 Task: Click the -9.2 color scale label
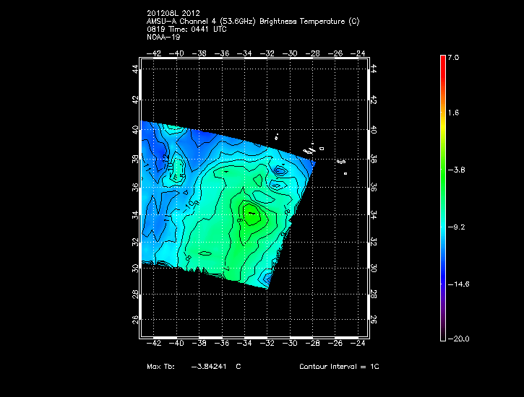point(456,227)
